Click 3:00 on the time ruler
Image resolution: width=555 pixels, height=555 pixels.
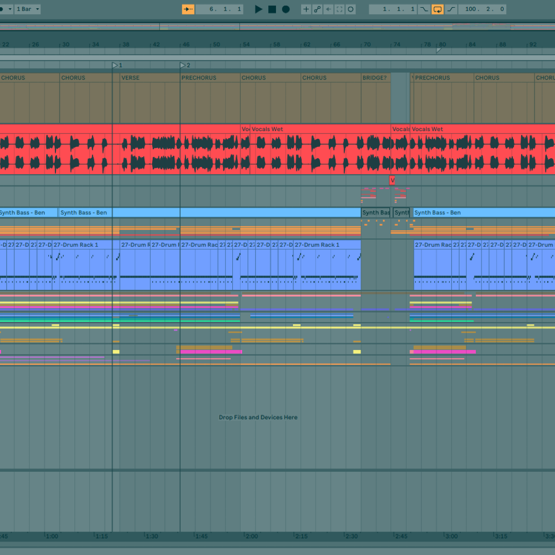tap(451, 536)
